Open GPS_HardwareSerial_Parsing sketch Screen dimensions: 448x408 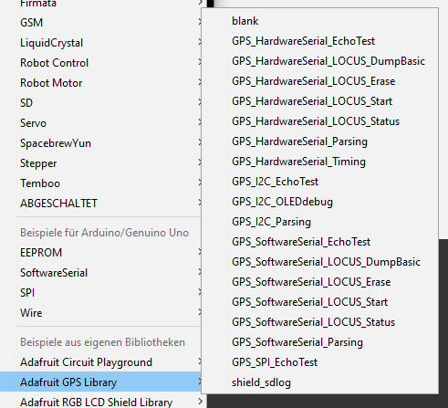320,141
